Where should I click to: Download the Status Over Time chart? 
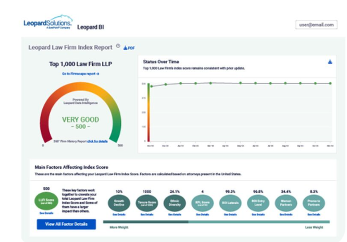coord(330,62)
